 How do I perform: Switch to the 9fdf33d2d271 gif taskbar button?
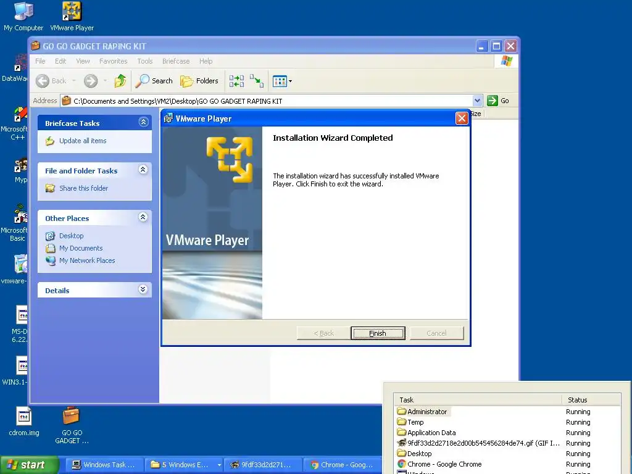(x=262, y=465)
